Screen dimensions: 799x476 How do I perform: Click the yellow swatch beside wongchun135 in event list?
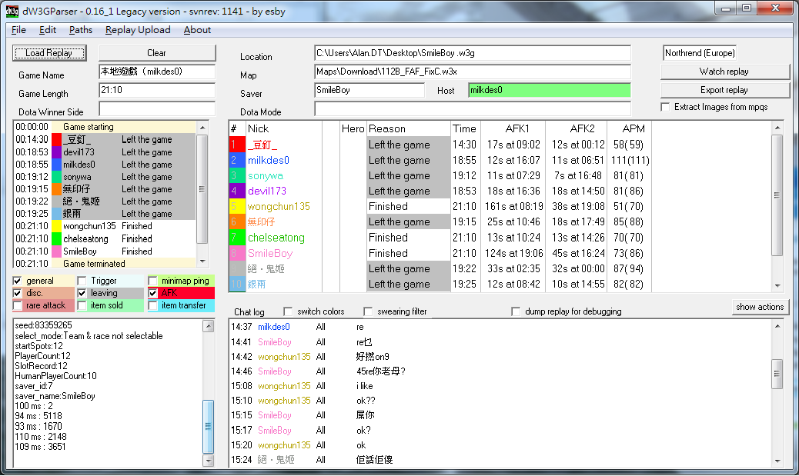click(56, 226)
